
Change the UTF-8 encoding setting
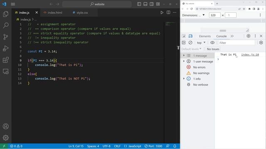coord(106,146)
